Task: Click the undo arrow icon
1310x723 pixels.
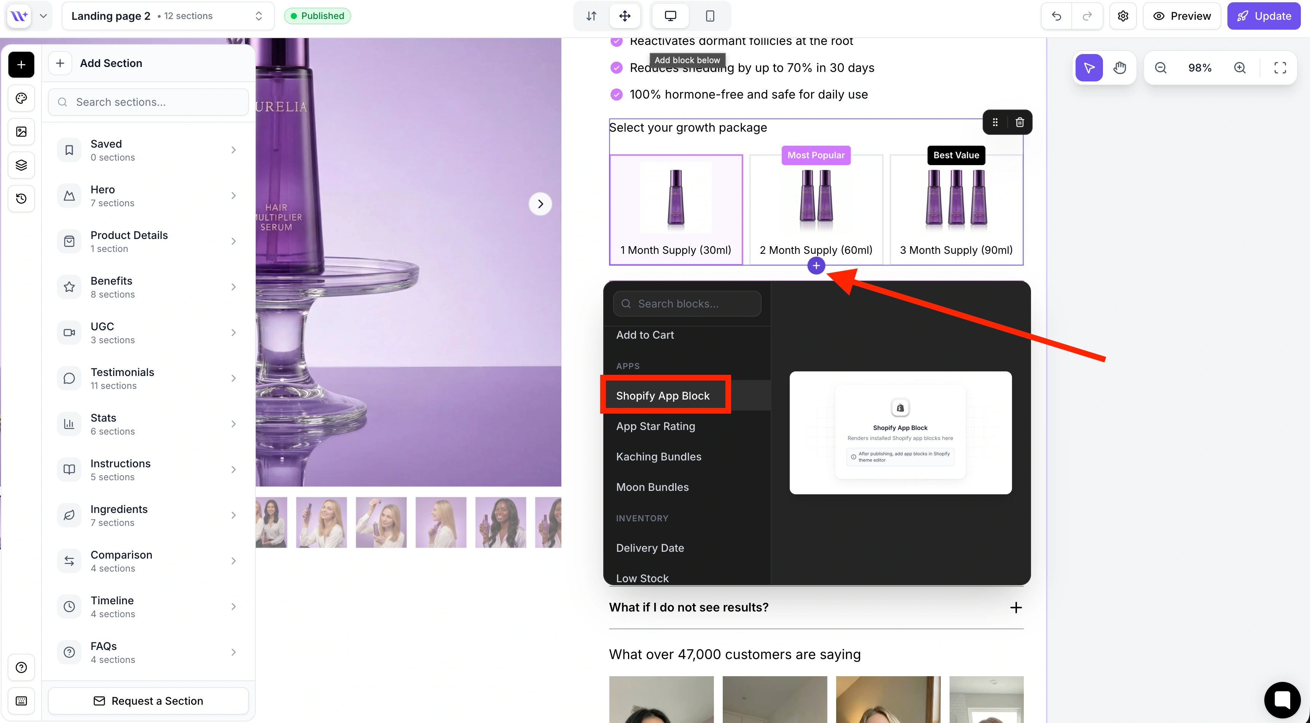Action: 1056,16
